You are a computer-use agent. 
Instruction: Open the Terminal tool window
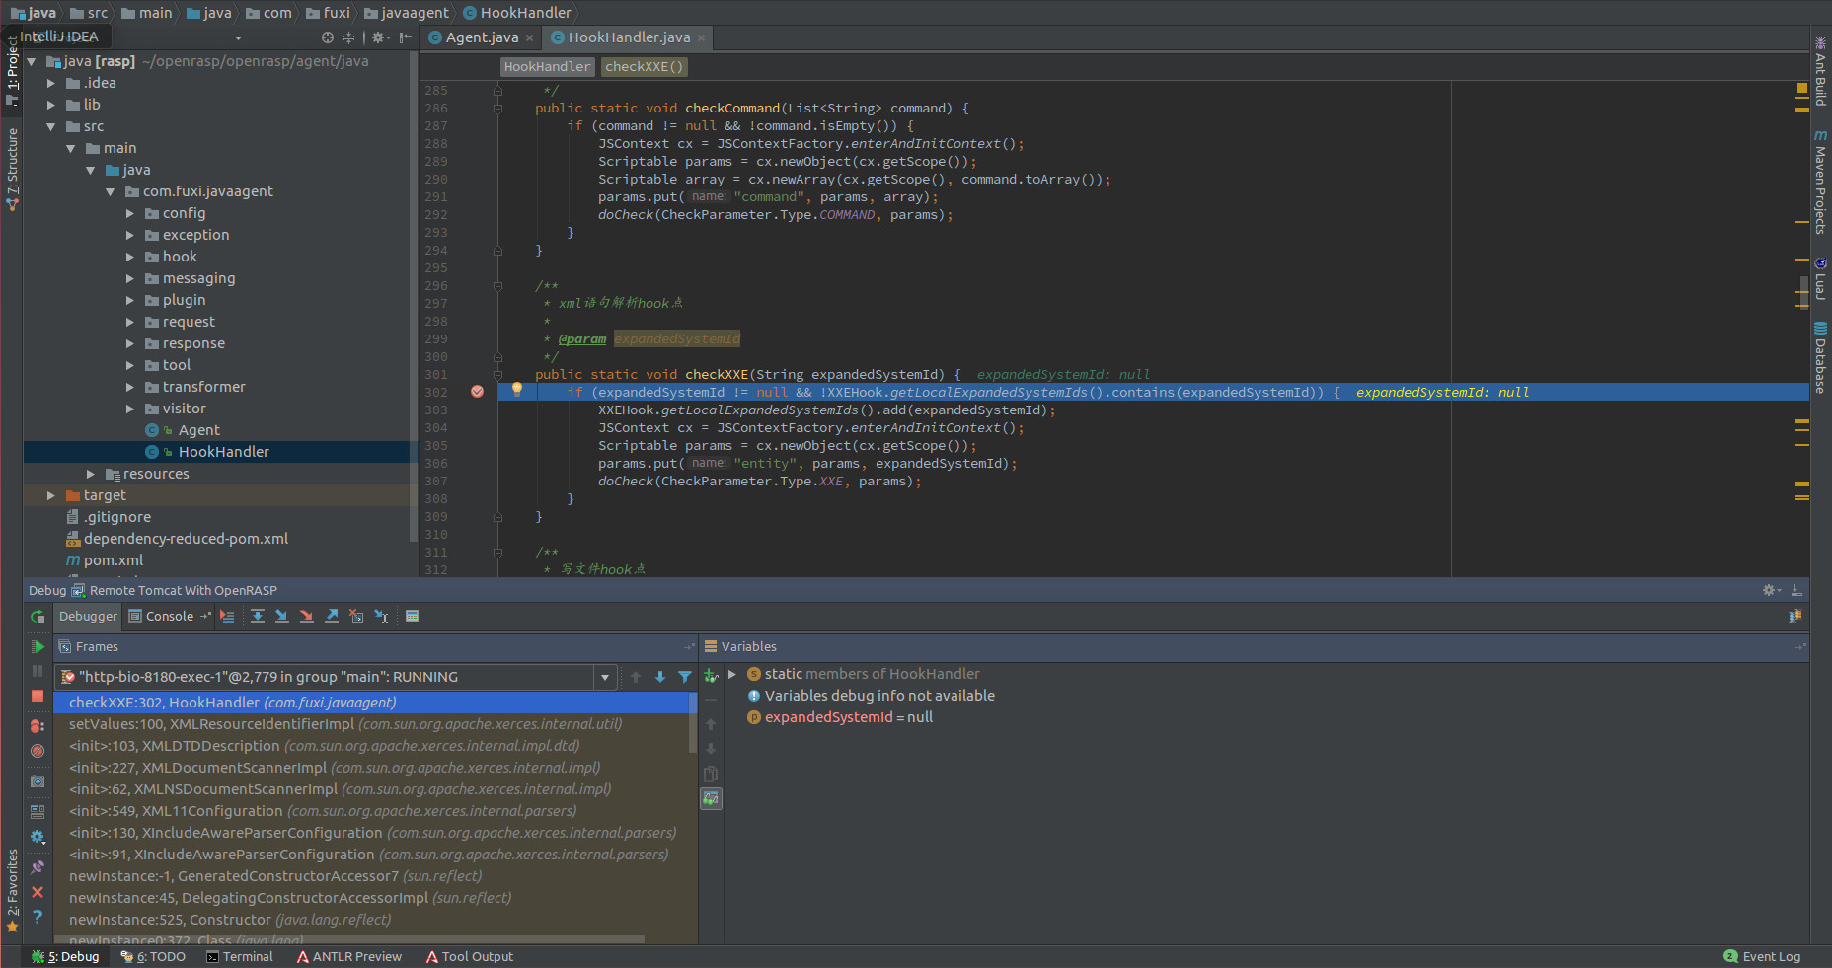pos(240,956)
